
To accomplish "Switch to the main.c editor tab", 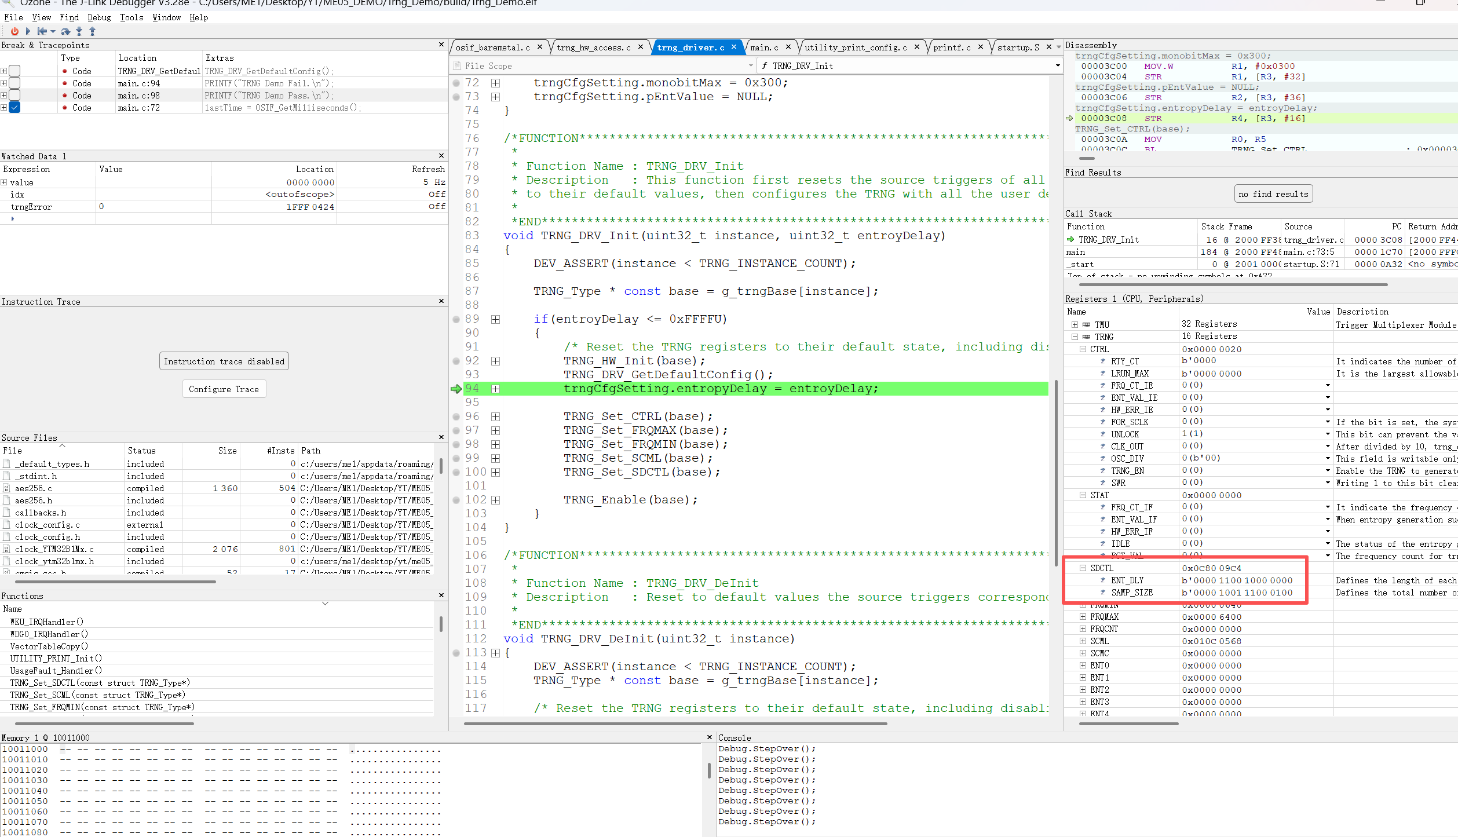I will pyautogui.click(x=764, y=47).
